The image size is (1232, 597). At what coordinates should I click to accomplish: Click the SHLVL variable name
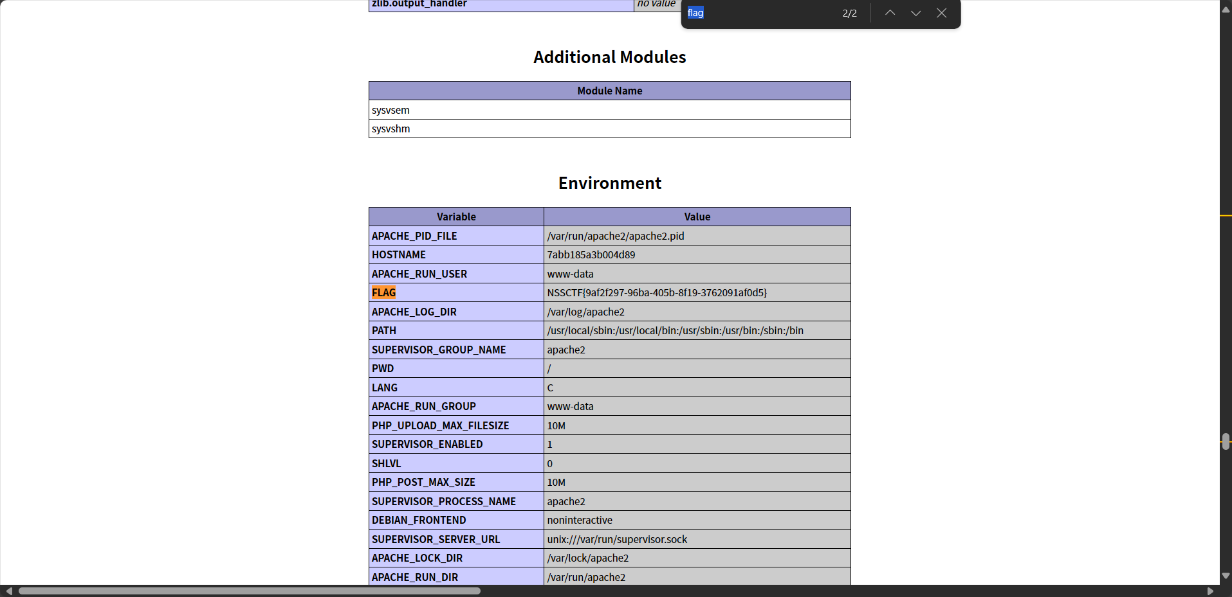tap(386, 463)
